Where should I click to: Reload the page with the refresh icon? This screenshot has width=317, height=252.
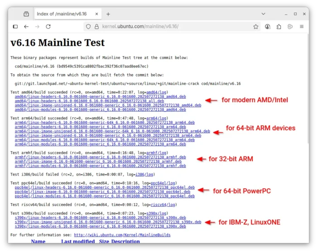pos(48,27)
